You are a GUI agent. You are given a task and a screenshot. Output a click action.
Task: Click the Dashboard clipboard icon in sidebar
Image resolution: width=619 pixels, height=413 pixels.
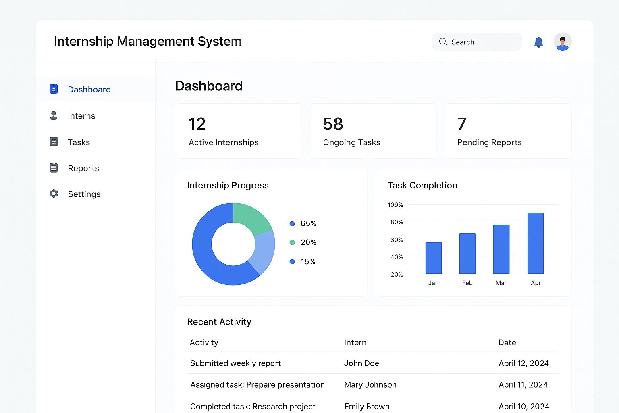pos(54,89)
